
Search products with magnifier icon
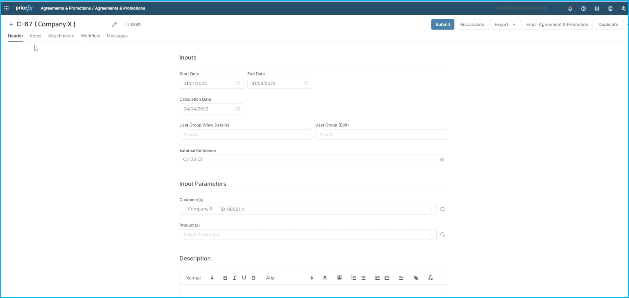[x=443, y=235]
